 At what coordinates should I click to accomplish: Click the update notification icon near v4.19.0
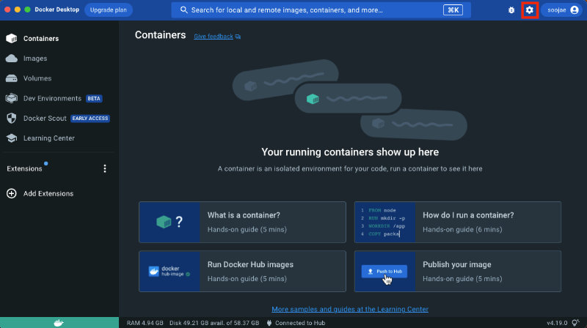point(576,323)
